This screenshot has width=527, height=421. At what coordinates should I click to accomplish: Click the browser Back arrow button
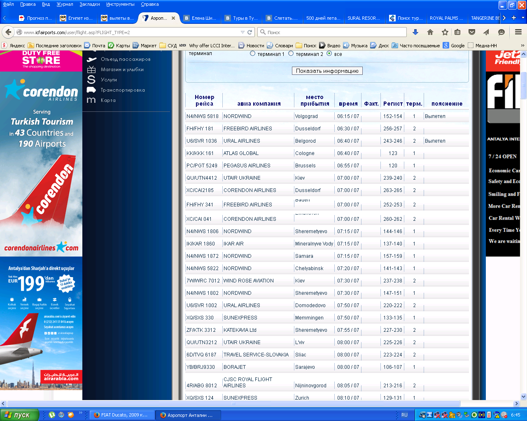pos(8,32)
